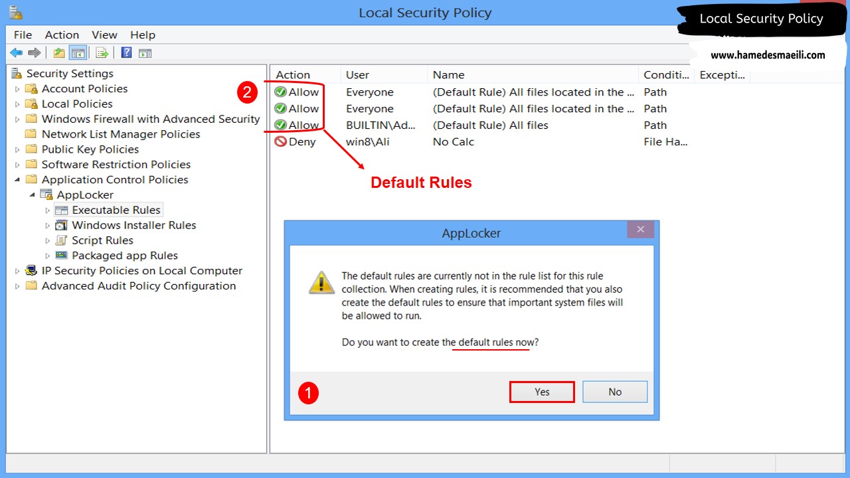Expand Local Policies node
Viewport: 850px width, 478px height.
(18, 104)
